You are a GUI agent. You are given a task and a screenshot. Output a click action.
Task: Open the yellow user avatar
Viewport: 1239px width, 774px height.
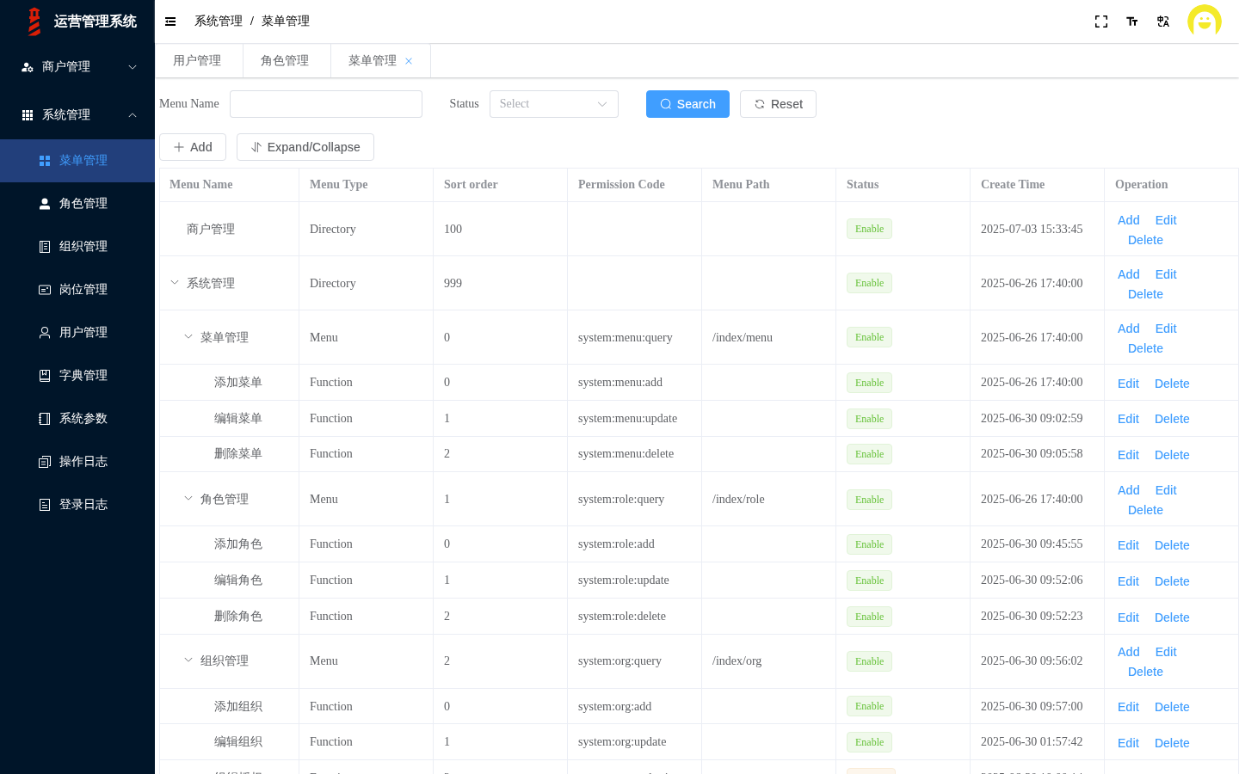pos(1205,21)
